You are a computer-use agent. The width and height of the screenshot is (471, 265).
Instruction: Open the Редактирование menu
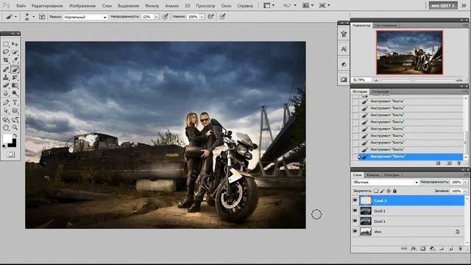(x=47, y=6)
